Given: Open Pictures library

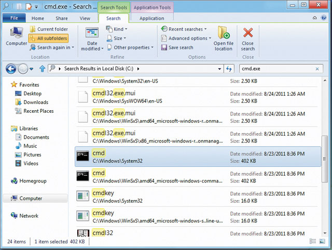Looking at the screenshot, I should click(x=28, y=154).
